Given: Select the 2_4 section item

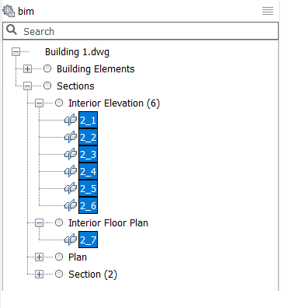Looking at the screenshot, I should pos(88,171).
